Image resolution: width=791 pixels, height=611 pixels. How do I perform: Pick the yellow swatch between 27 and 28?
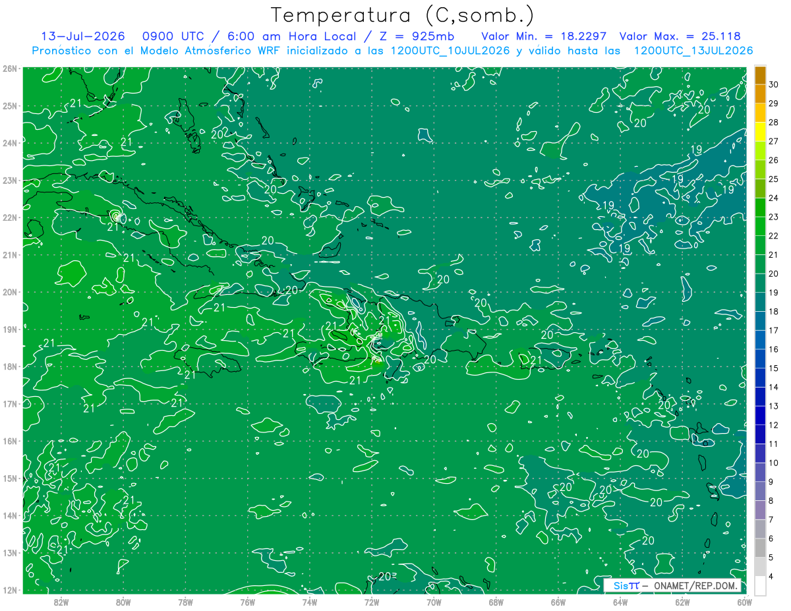pos(760,132)
